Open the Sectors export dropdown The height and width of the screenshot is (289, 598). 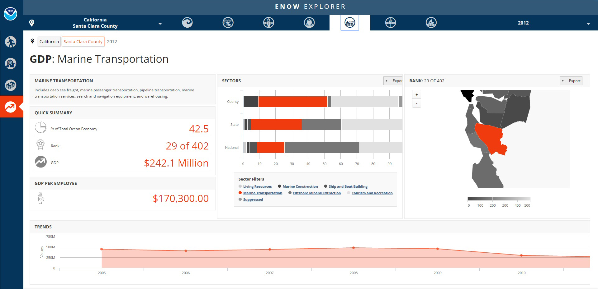click(x=393, y=81)
